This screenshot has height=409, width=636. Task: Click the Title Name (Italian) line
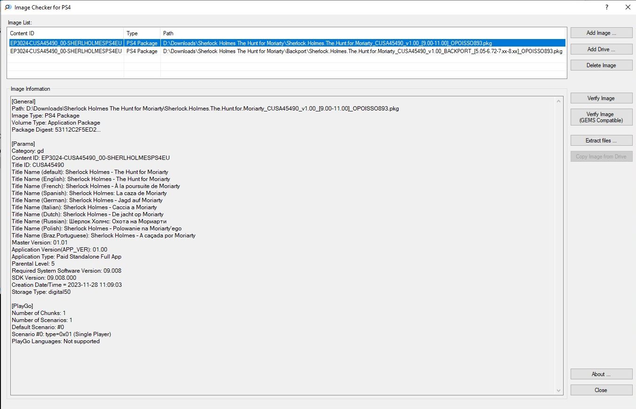click(x=84, y=207)
